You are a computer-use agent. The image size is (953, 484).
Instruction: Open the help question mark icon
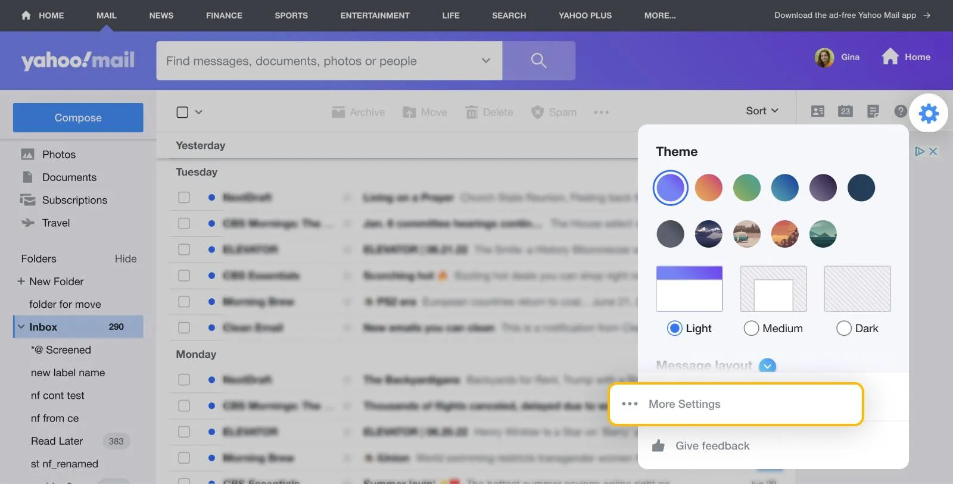[x=901, y=111]
